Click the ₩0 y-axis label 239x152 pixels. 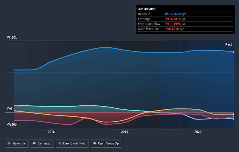tap(9, 108)
